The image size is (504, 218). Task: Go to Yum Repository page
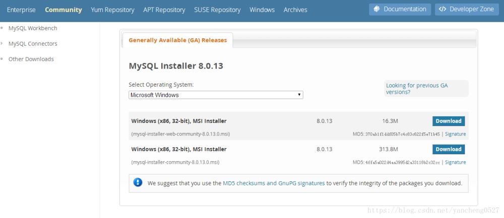pyautogui.click(x=112, y=10)
